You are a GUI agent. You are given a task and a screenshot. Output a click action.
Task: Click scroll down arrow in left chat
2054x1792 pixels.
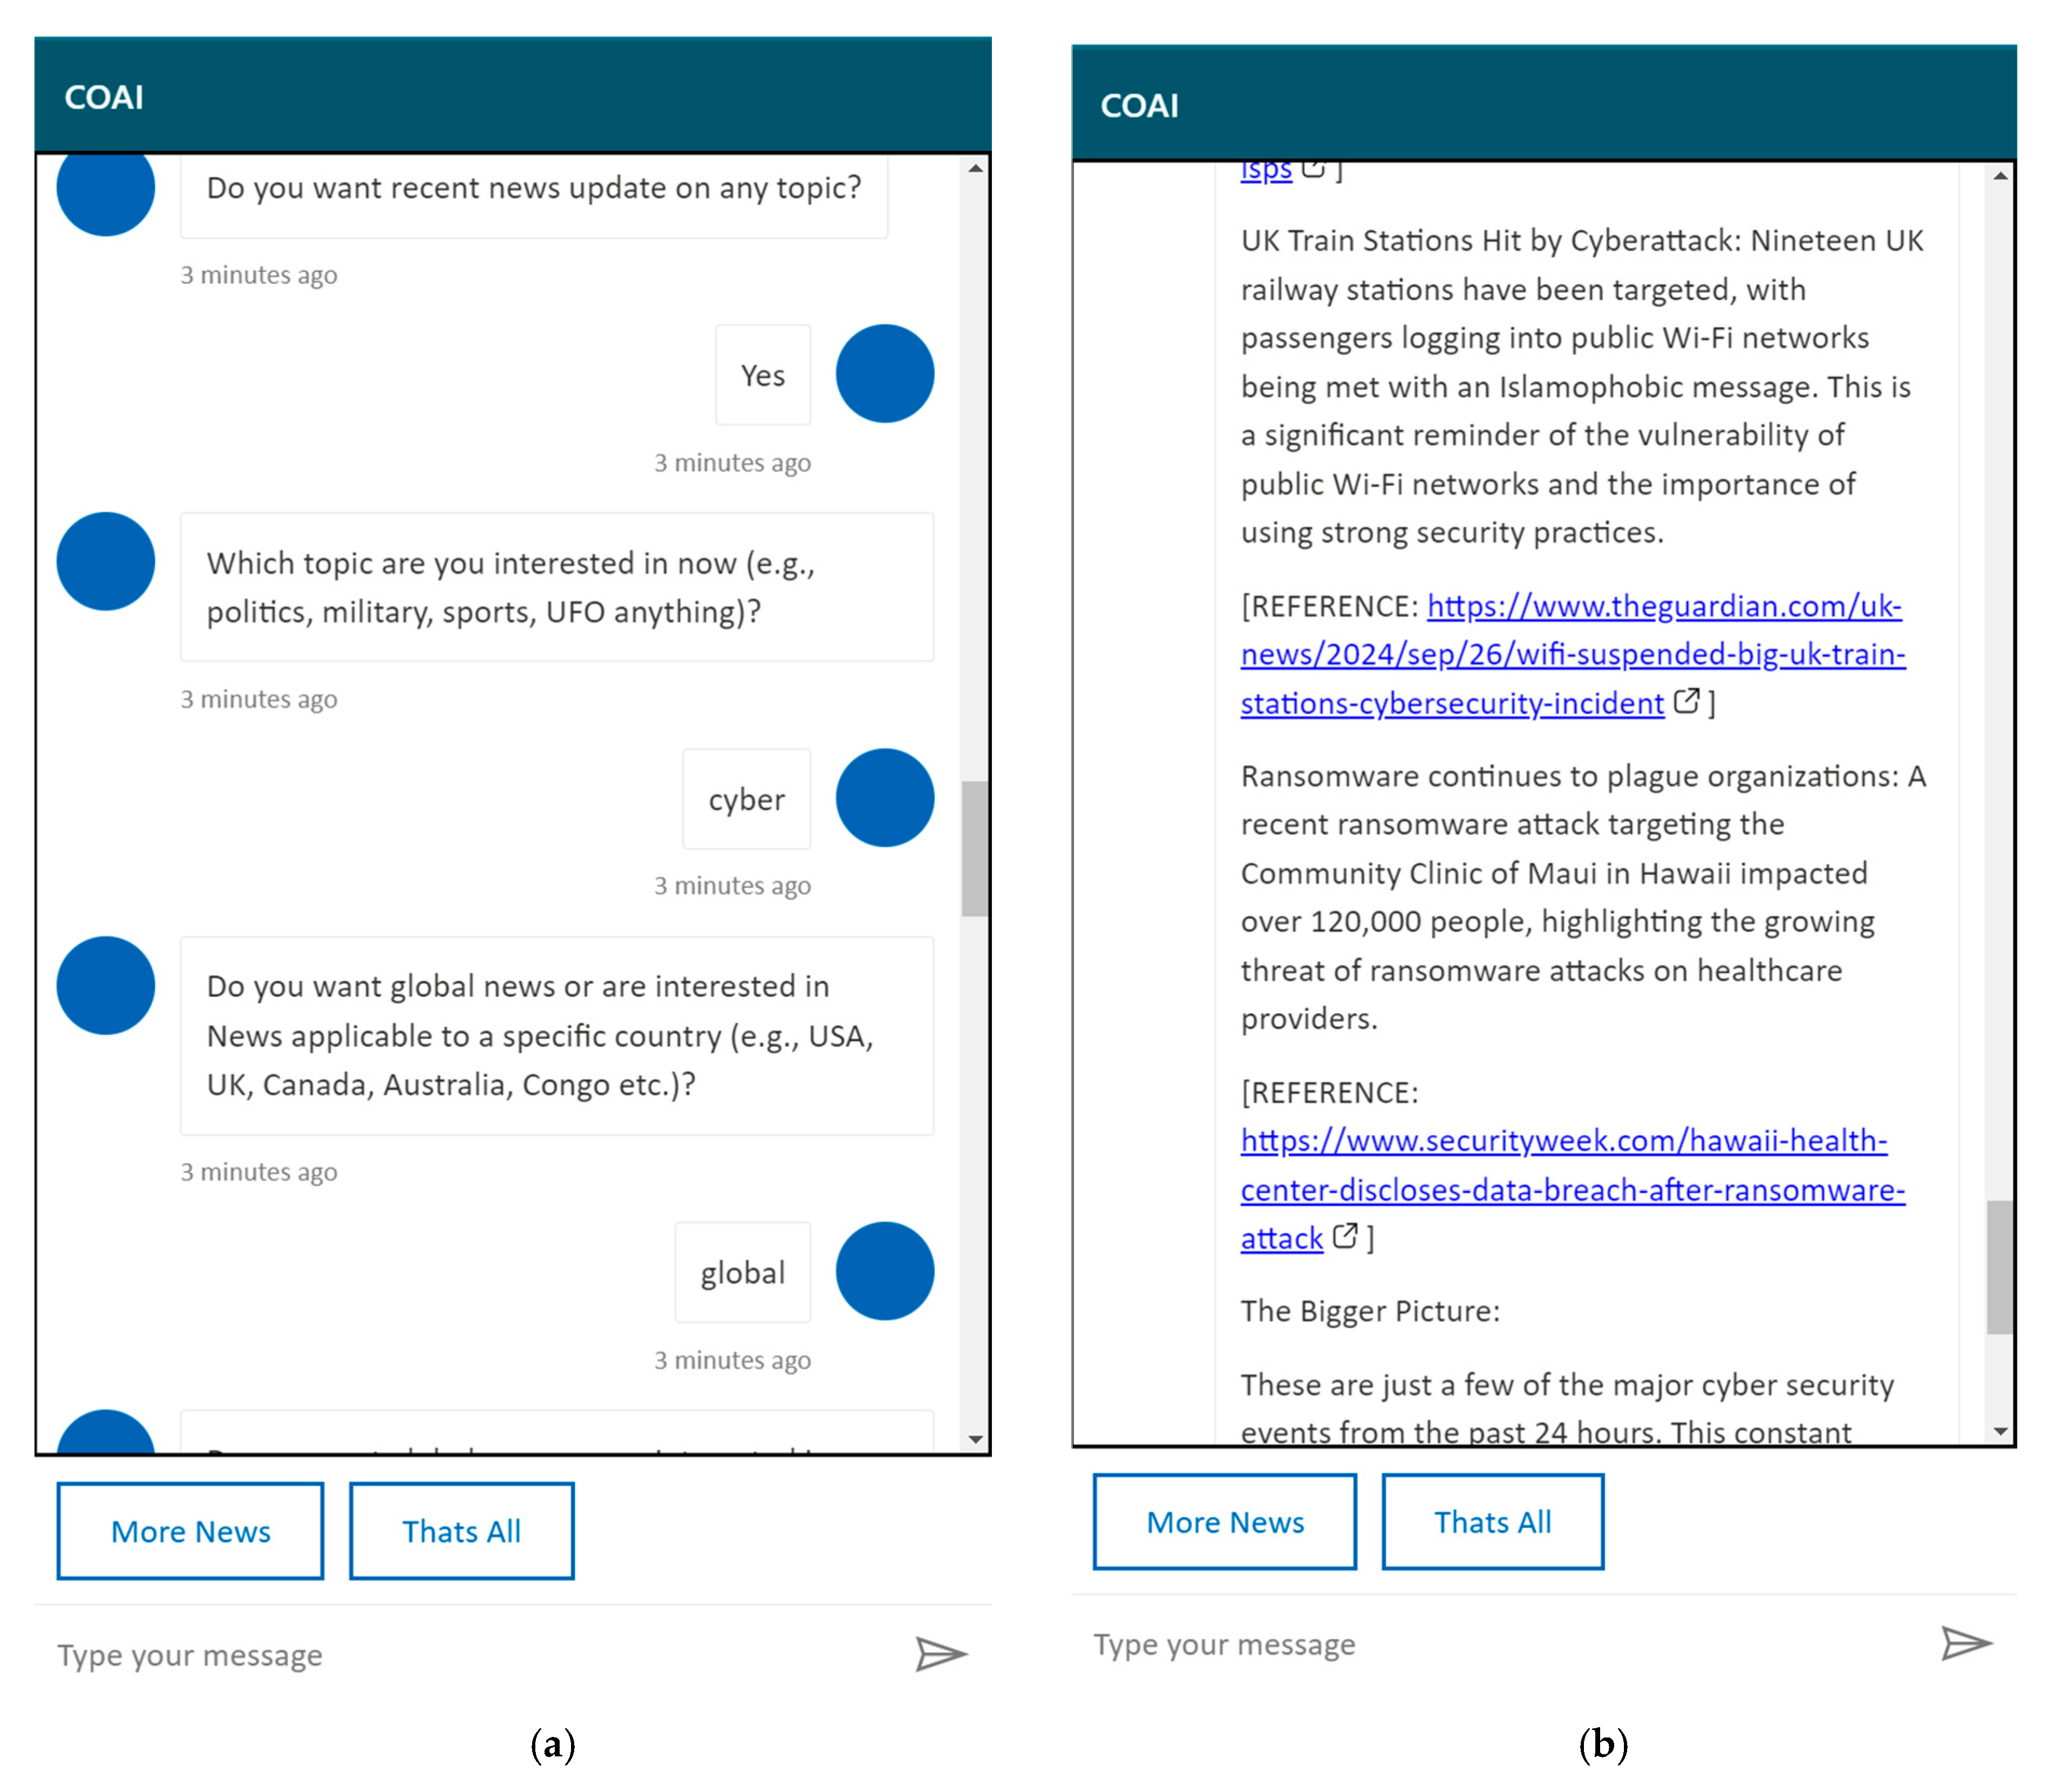(x=975, y=1439)
